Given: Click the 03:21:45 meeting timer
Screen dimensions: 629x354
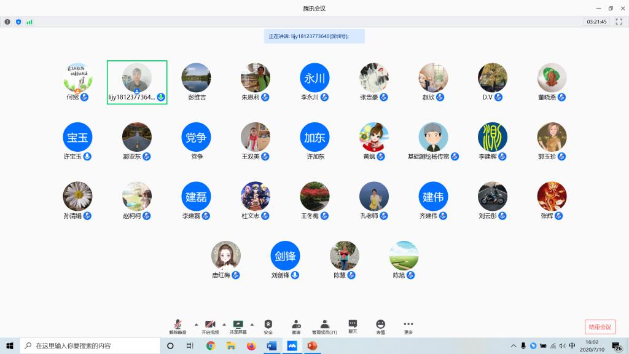Looking at the screenshot, I should tap(596, 22).
